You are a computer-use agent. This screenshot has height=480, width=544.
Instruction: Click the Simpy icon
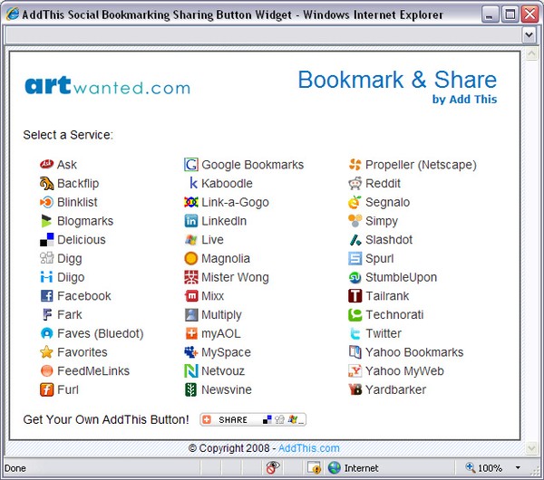(355, 221)
